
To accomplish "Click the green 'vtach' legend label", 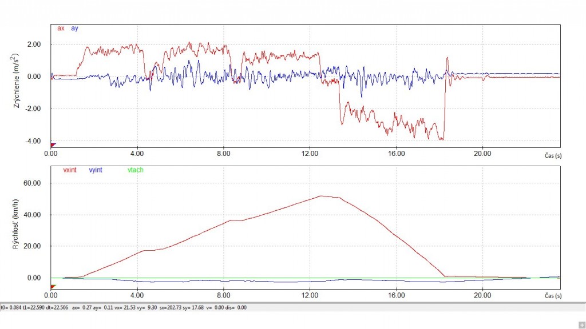I will click(x=135, y=170).
